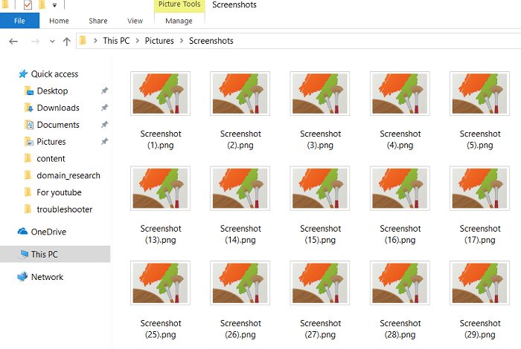Click the Quick access star icon
Viewport: 521px width, 349px height.
tap(23, 74)
